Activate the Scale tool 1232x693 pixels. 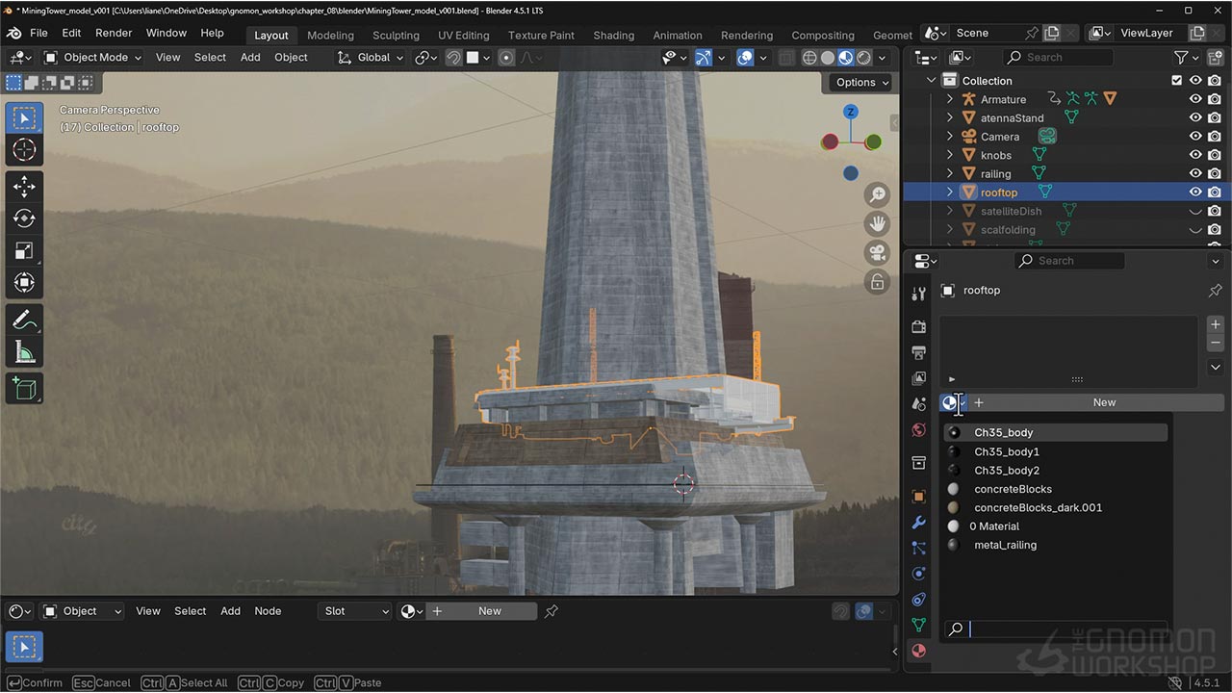tap(24, 250)
